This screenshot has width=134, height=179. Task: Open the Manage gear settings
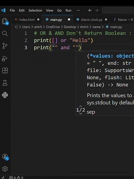(x=5, y=169)
